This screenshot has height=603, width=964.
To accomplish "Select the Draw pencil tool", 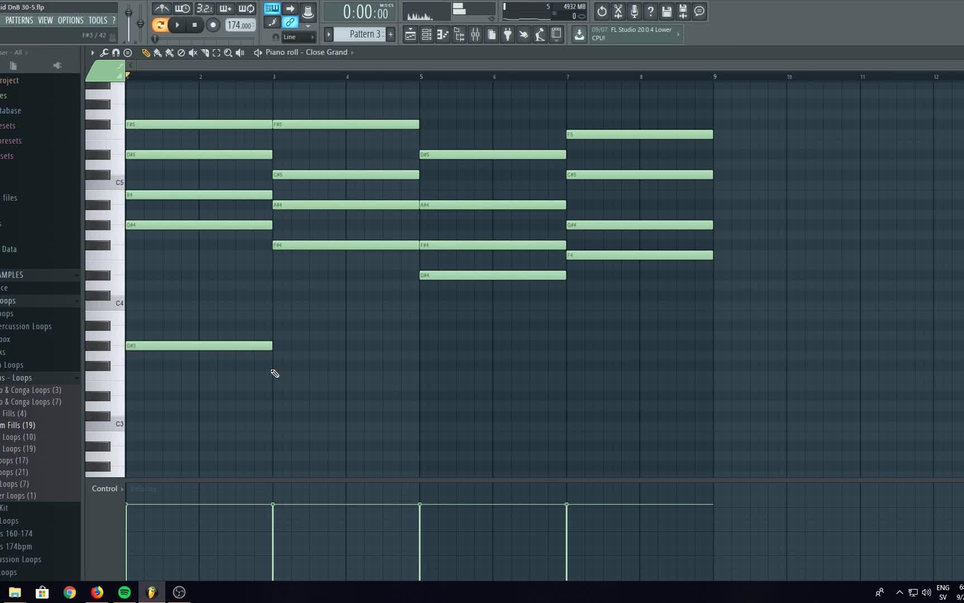I will click(x=146, y=53).
